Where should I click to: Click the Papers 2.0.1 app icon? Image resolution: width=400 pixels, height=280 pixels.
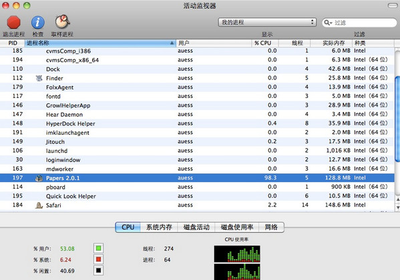click(x=39, y=178)
